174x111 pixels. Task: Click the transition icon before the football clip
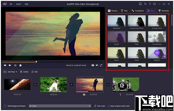click(108, 85)
